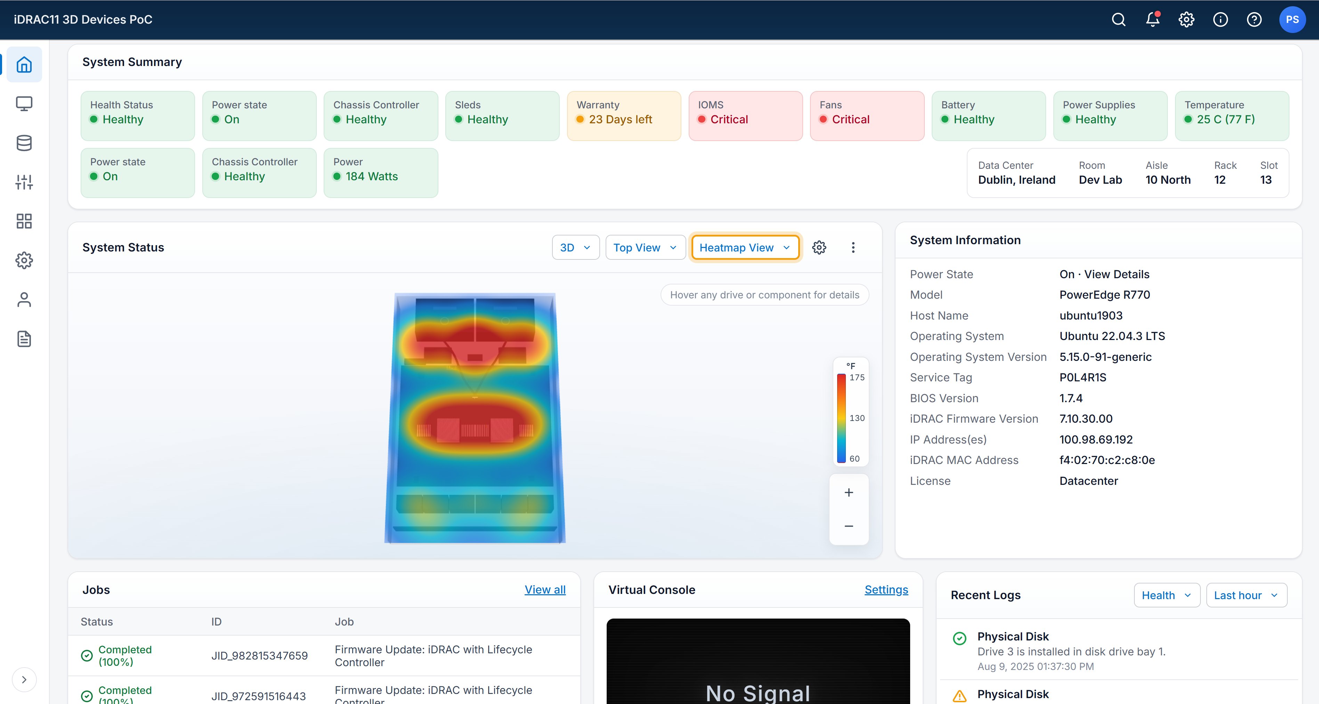Open the Last hour time range dropdown

click(1246, 595)
